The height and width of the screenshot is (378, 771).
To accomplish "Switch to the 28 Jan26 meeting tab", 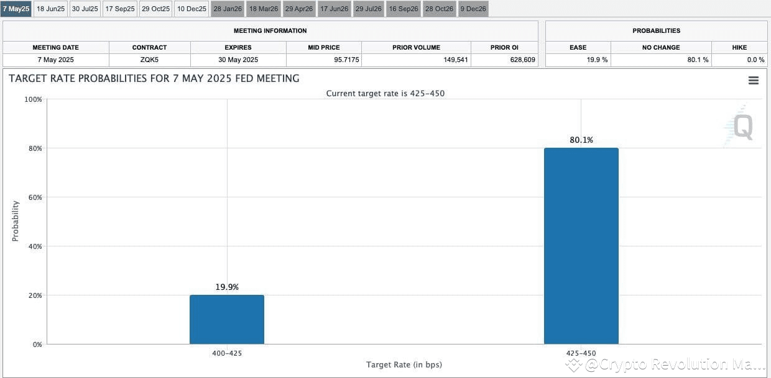I will (x=227, y=8).
